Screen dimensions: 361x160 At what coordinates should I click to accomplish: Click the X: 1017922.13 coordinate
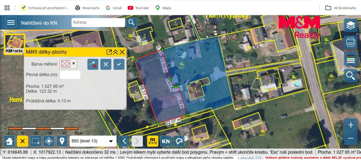[x=47, y=152]
